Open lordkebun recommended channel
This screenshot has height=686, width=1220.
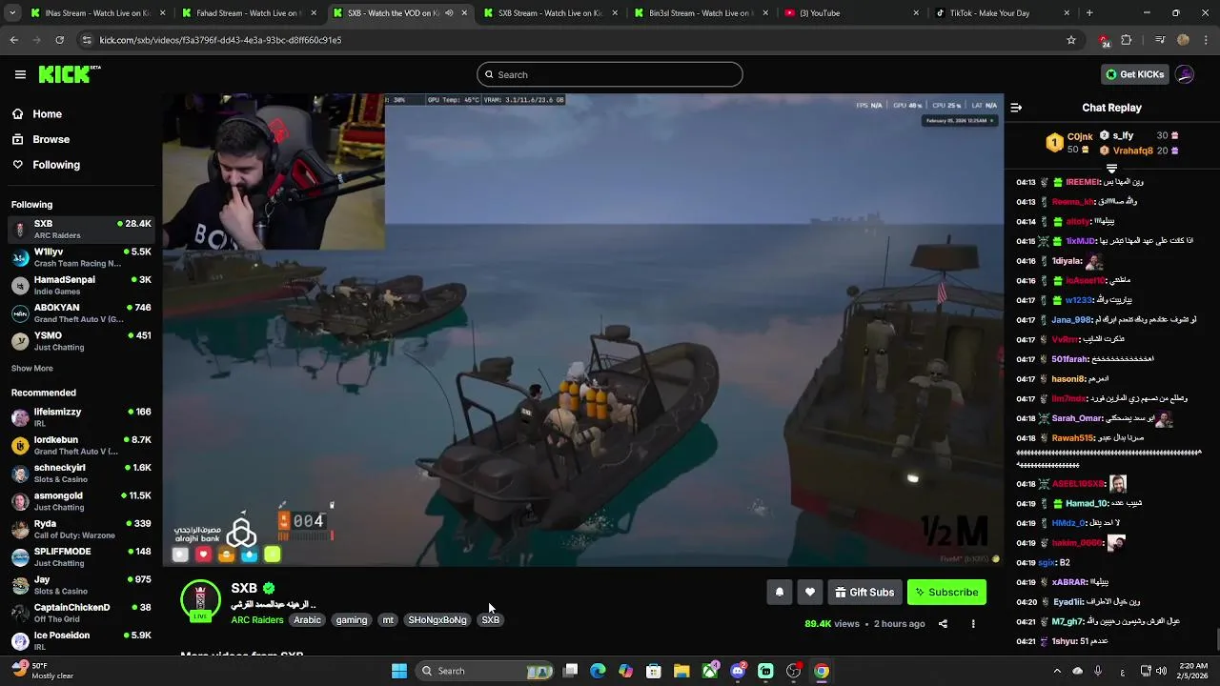(x=81, y=445)
